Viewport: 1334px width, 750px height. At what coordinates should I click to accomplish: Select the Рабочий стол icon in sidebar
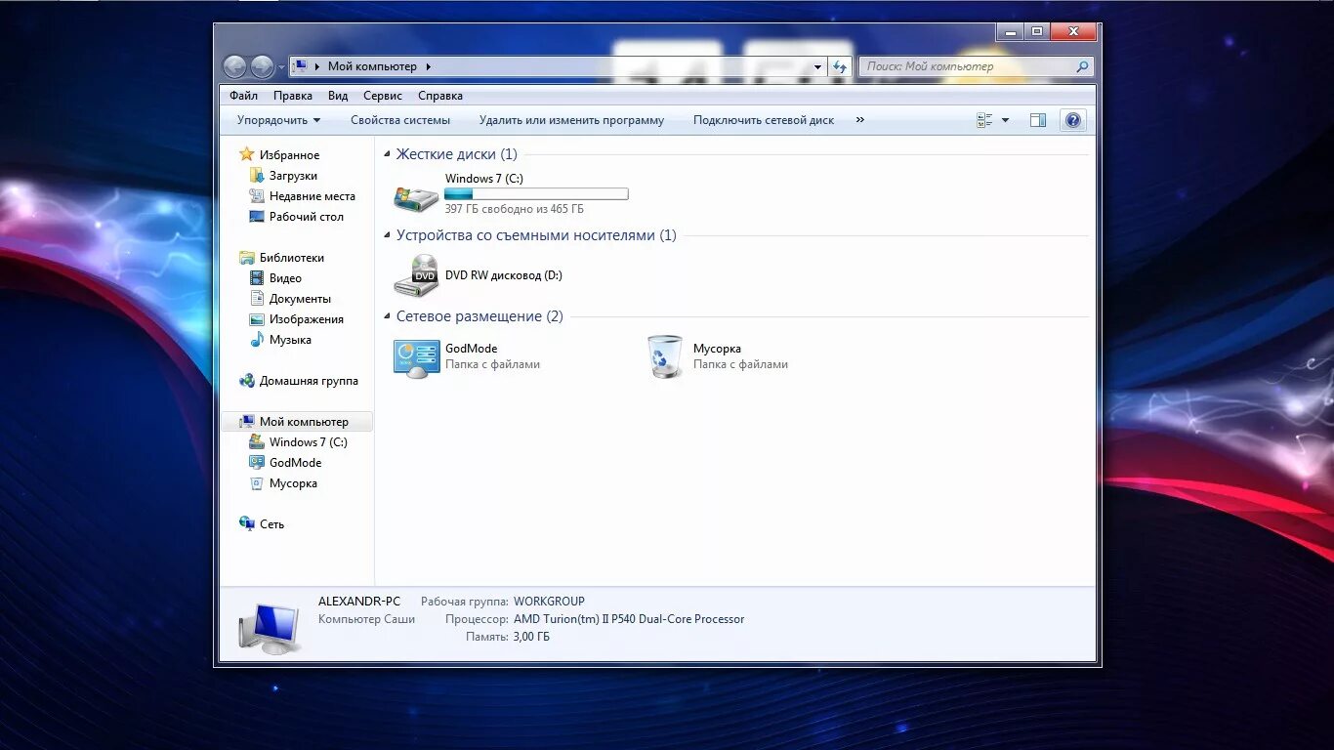click(x=257, y=217)
